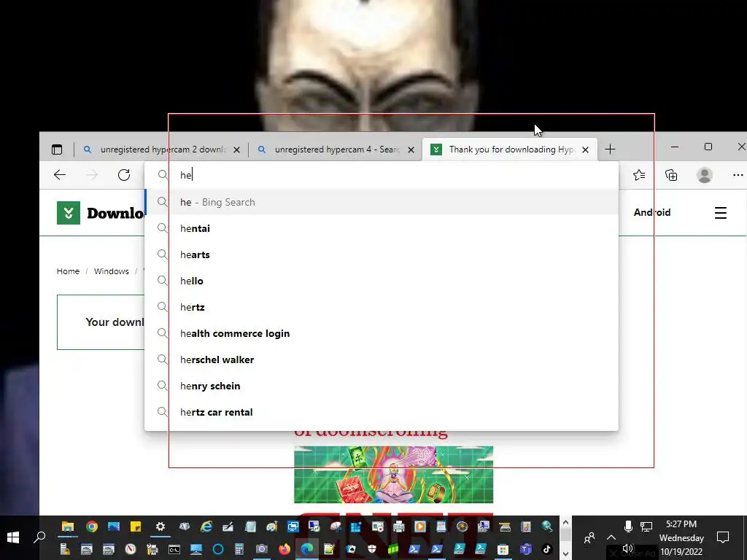747x560 pixels.
Task: Open the People icon in system tray
Action: pos(589,537)
